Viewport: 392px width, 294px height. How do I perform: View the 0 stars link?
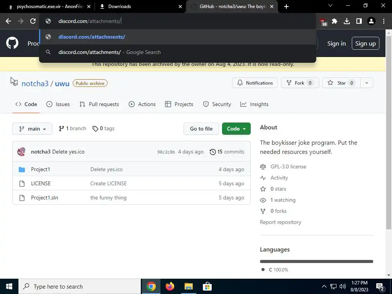[x=278, y=189]
